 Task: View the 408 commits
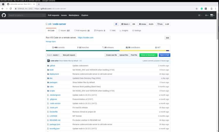pyautogui.click(x=58, y=48)
